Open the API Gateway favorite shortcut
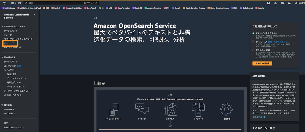The image size is (305, 132). click(x=8, y=8)
